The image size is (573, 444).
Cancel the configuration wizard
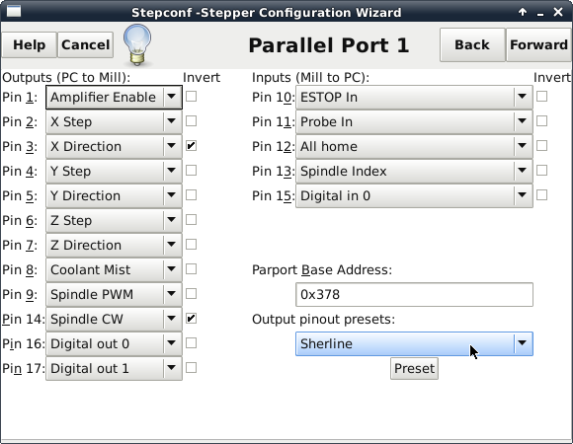point(86,44)
